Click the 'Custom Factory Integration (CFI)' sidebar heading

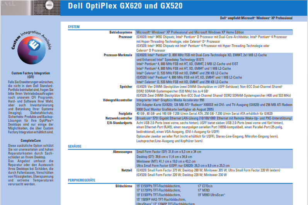pos(31,75)
